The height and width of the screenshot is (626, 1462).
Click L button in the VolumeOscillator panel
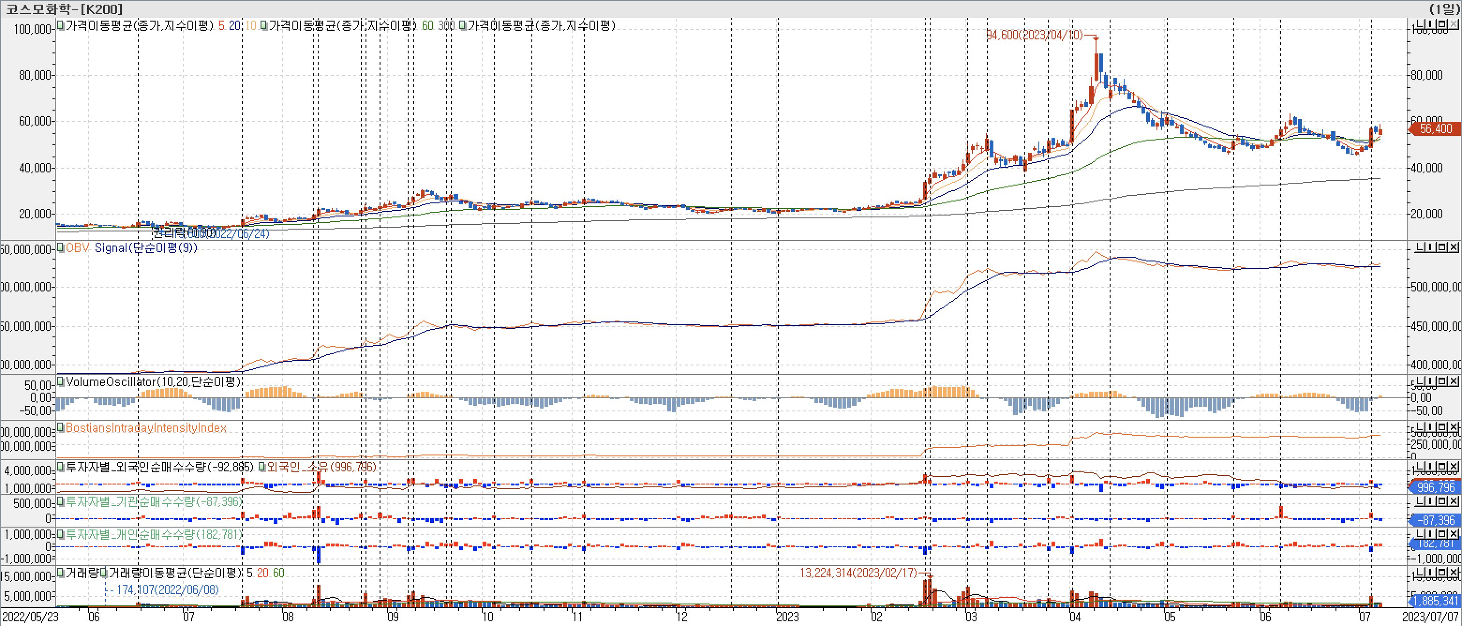(1420, 381)
